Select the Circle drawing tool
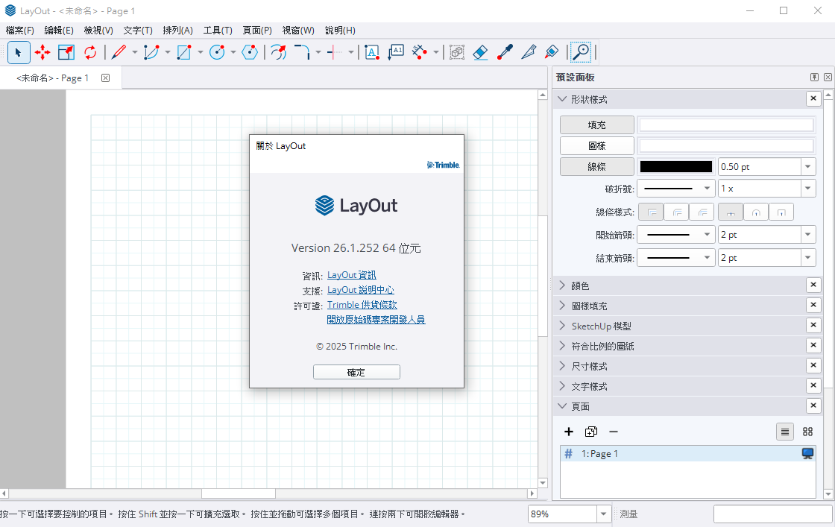Screen dimensions: 835x527 coord(217,52)
